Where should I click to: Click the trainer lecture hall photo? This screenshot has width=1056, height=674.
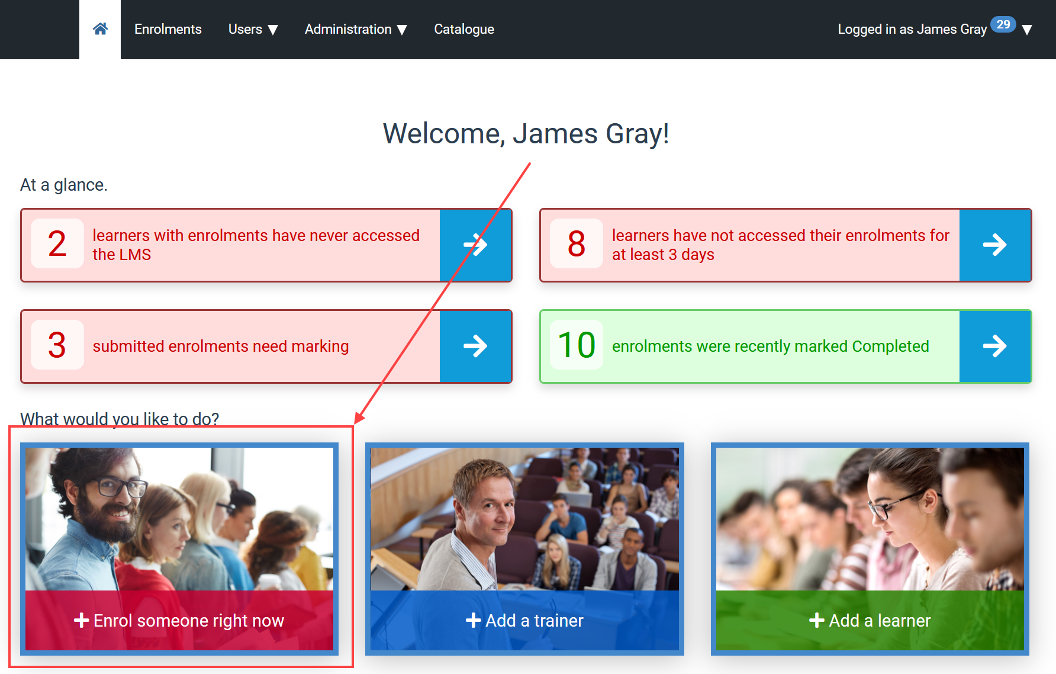(x=524, y=519)
